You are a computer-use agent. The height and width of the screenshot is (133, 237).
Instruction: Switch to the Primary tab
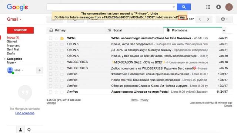tap(76, 30)
